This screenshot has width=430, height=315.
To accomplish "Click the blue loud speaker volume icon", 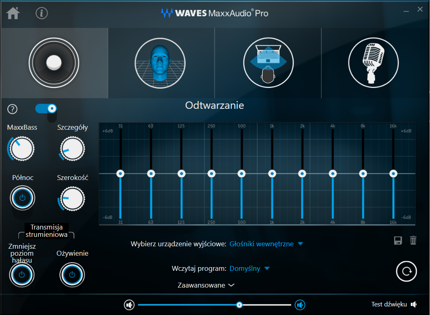I will (300, 305).
